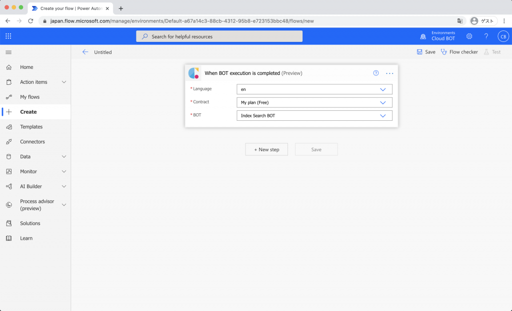Click the Monitor chart icon

coord(9,171)
